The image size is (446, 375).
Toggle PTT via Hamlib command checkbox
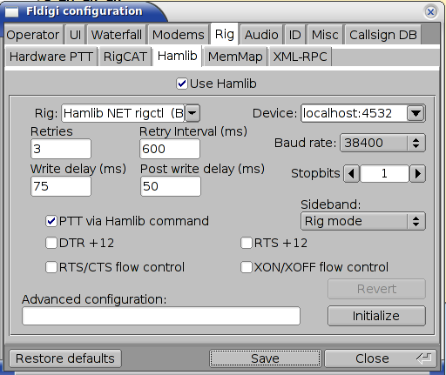51,221
